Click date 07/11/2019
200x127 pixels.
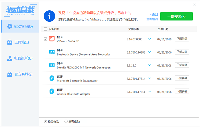coord(164,39)
